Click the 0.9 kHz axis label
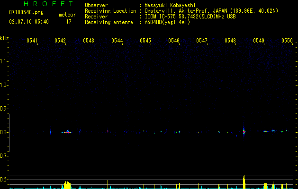Screen dimensions: 298x189 point(4,109)
